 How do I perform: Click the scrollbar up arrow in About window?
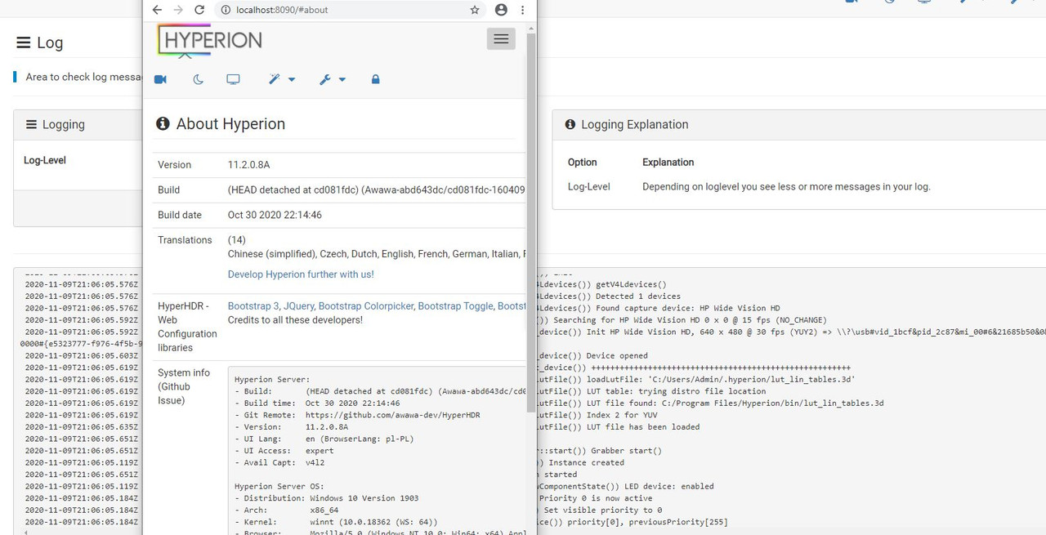click(x=531, y=29)
